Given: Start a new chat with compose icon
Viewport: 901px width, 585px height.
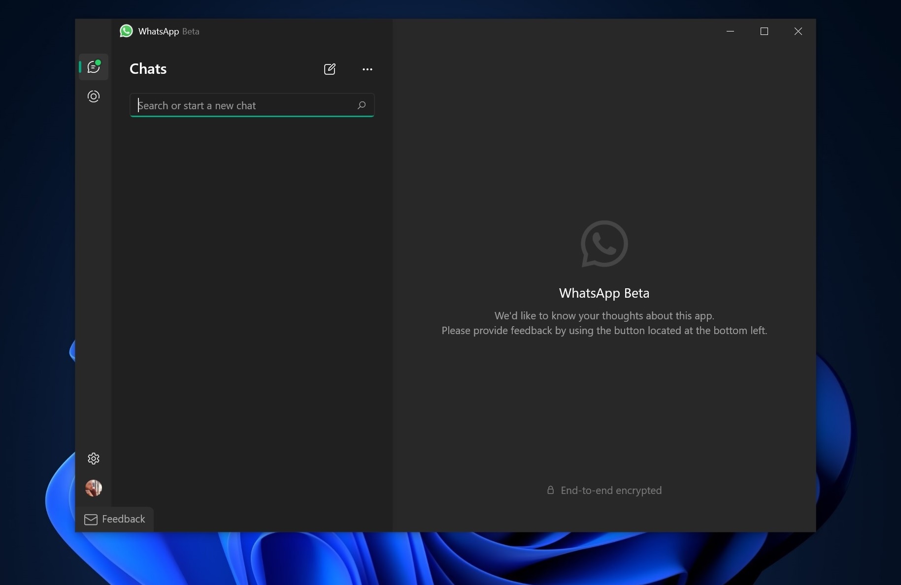Looking at the screenshot, I should pos(330,69).
